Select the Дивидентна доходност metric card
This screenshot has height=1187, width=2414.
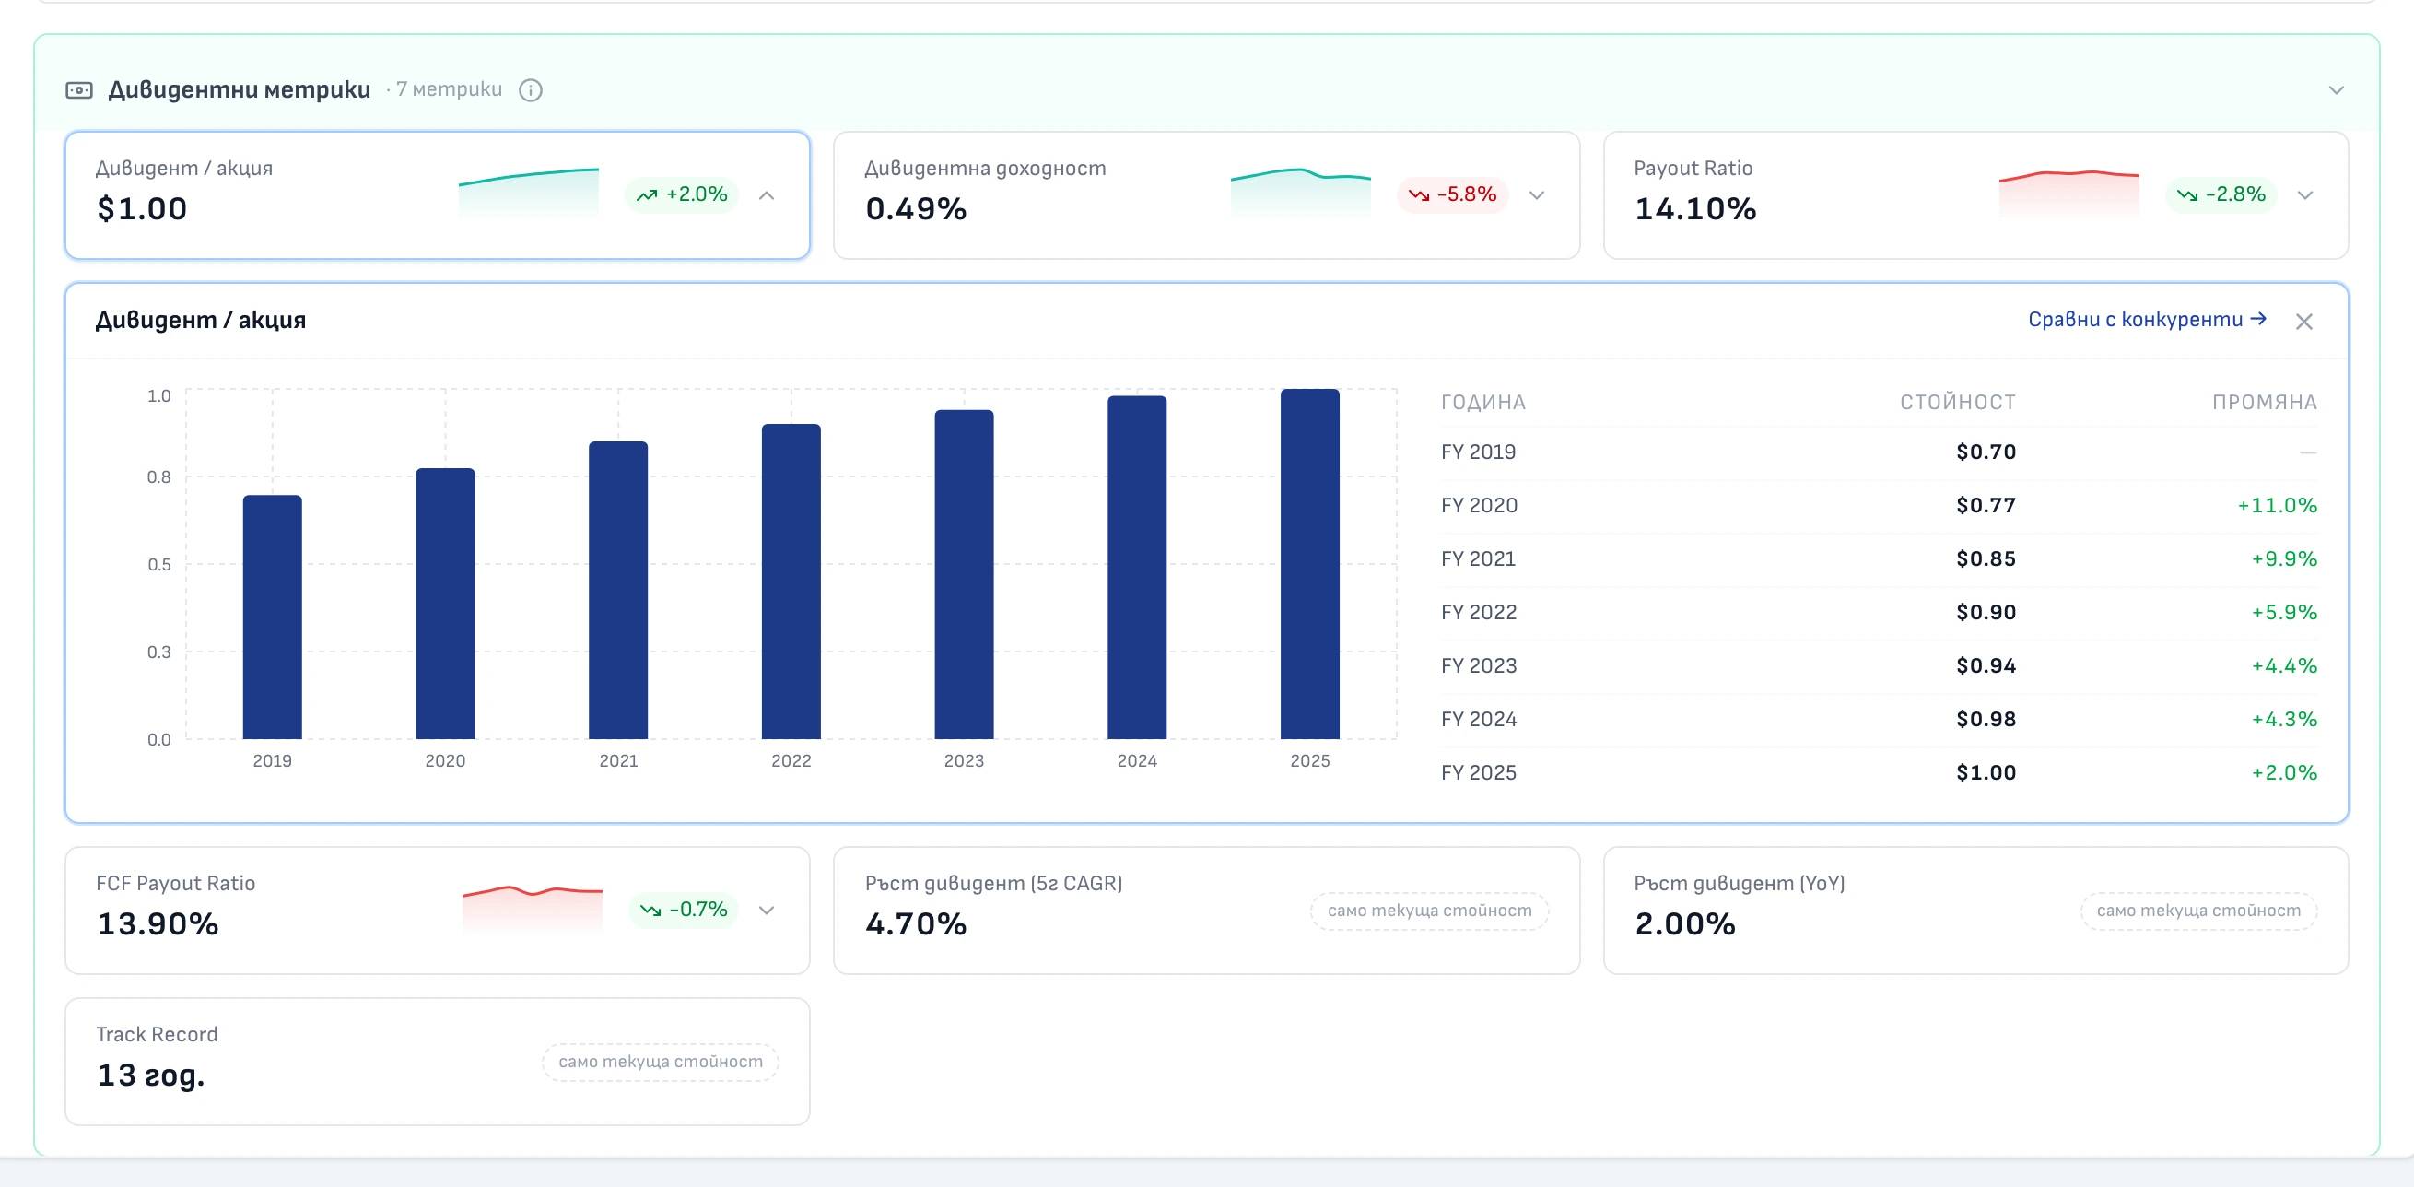1206,195
